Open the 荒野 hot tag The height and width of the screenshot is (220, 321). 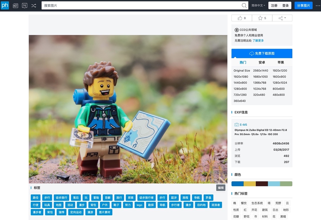pyautogui.click(x=278, y=203)
